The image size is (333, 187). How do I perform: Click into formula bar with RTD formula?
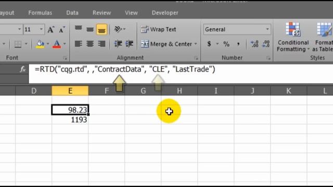[x=181, y=73]
